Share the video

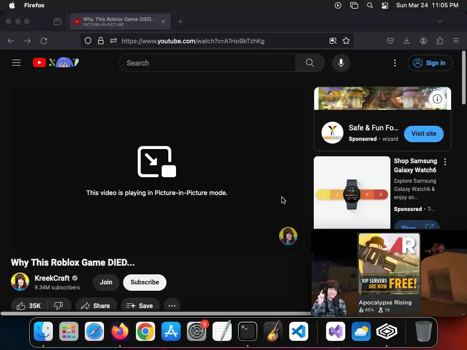(95, 306)
